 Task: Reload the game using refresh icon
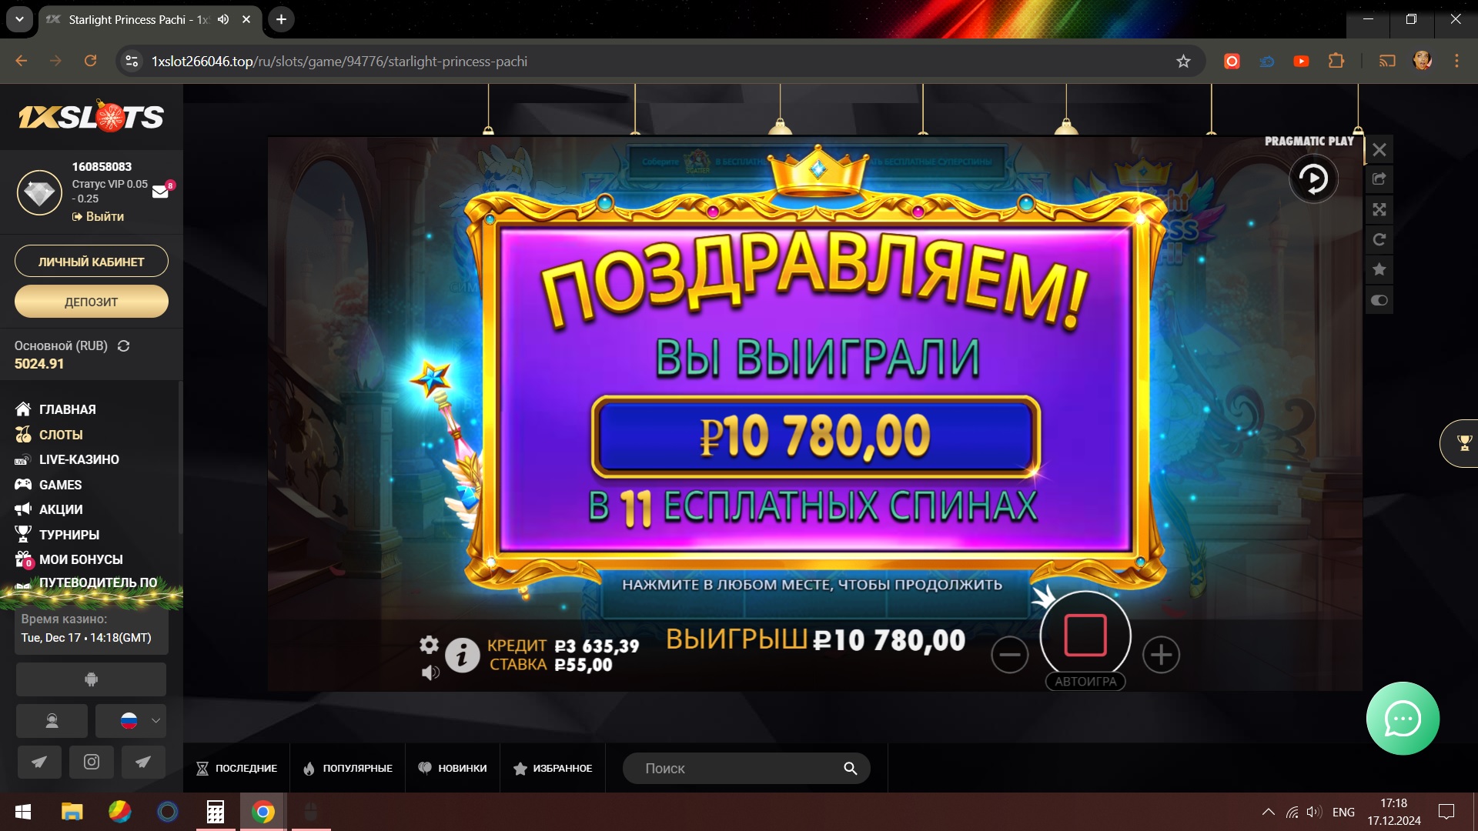click(x=1379, y=239)
